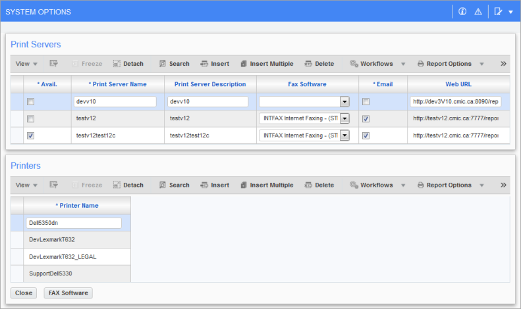The width and height of the screenshot is (521, 309).
Task: Insert a new row in Printers
Action: tap(215, 185)
